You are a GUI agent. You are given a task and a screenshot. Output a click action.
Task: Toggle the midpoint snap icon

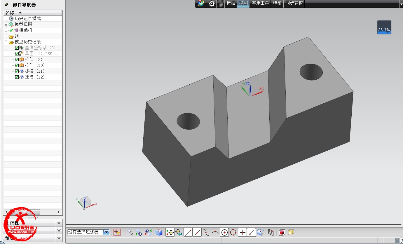click(197, 232)
